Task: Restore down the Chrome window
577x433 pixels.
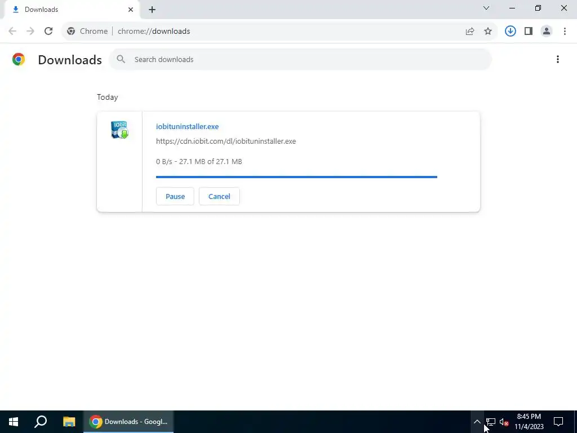Action: coord(538,8)
